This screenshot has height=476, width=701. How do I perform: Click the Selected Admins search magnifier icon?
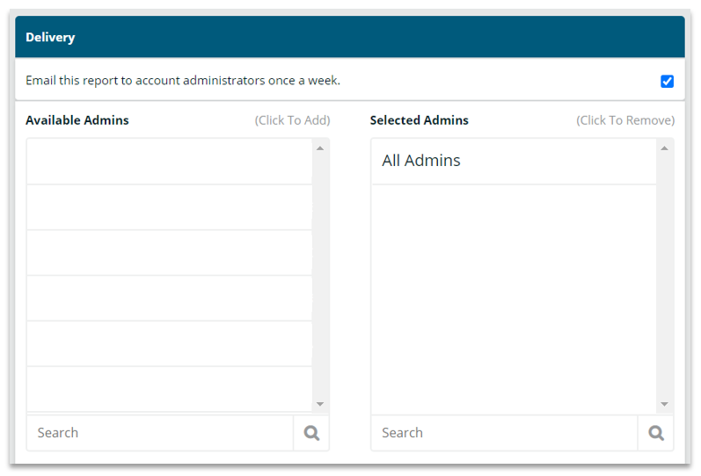click(656, 433)
